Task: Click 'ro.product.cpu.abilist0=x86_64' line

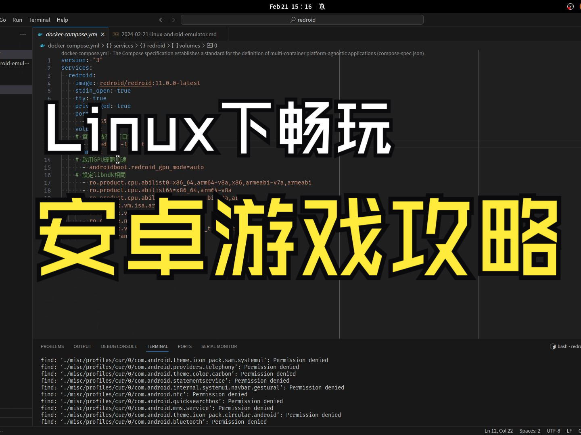Action: 200,182
